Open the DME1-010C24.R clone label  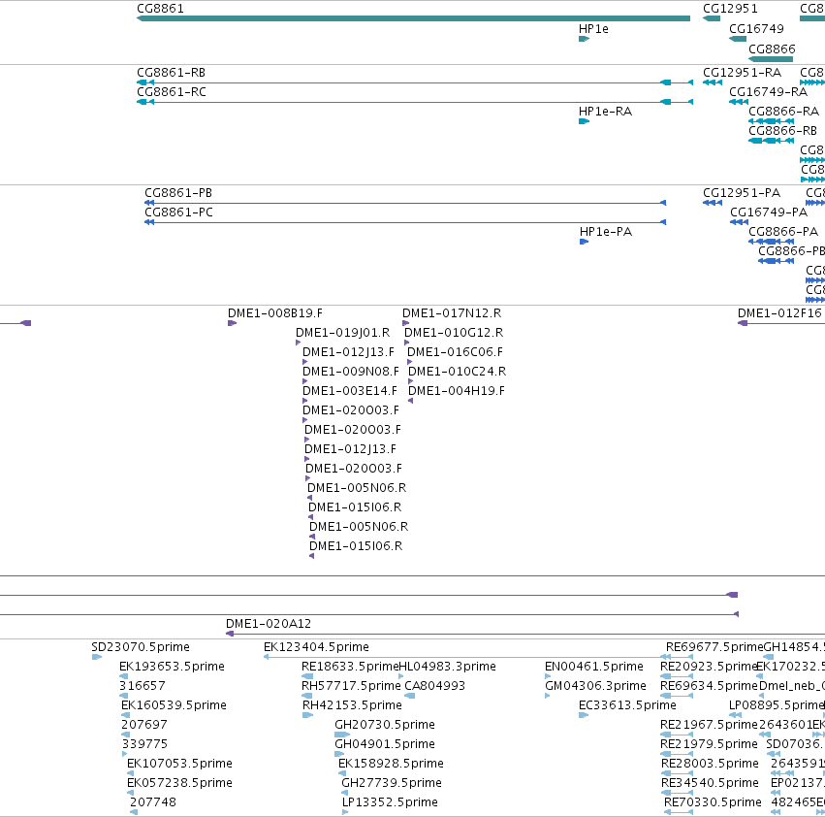click(x=458, y=371)
